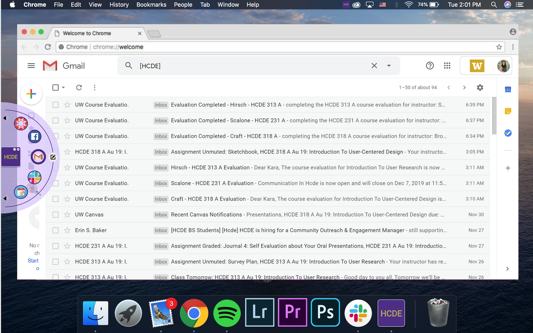Star the Craft HCDE 318 A Evaluation Completed email
The image size is (533, 333).
[67, 136]
